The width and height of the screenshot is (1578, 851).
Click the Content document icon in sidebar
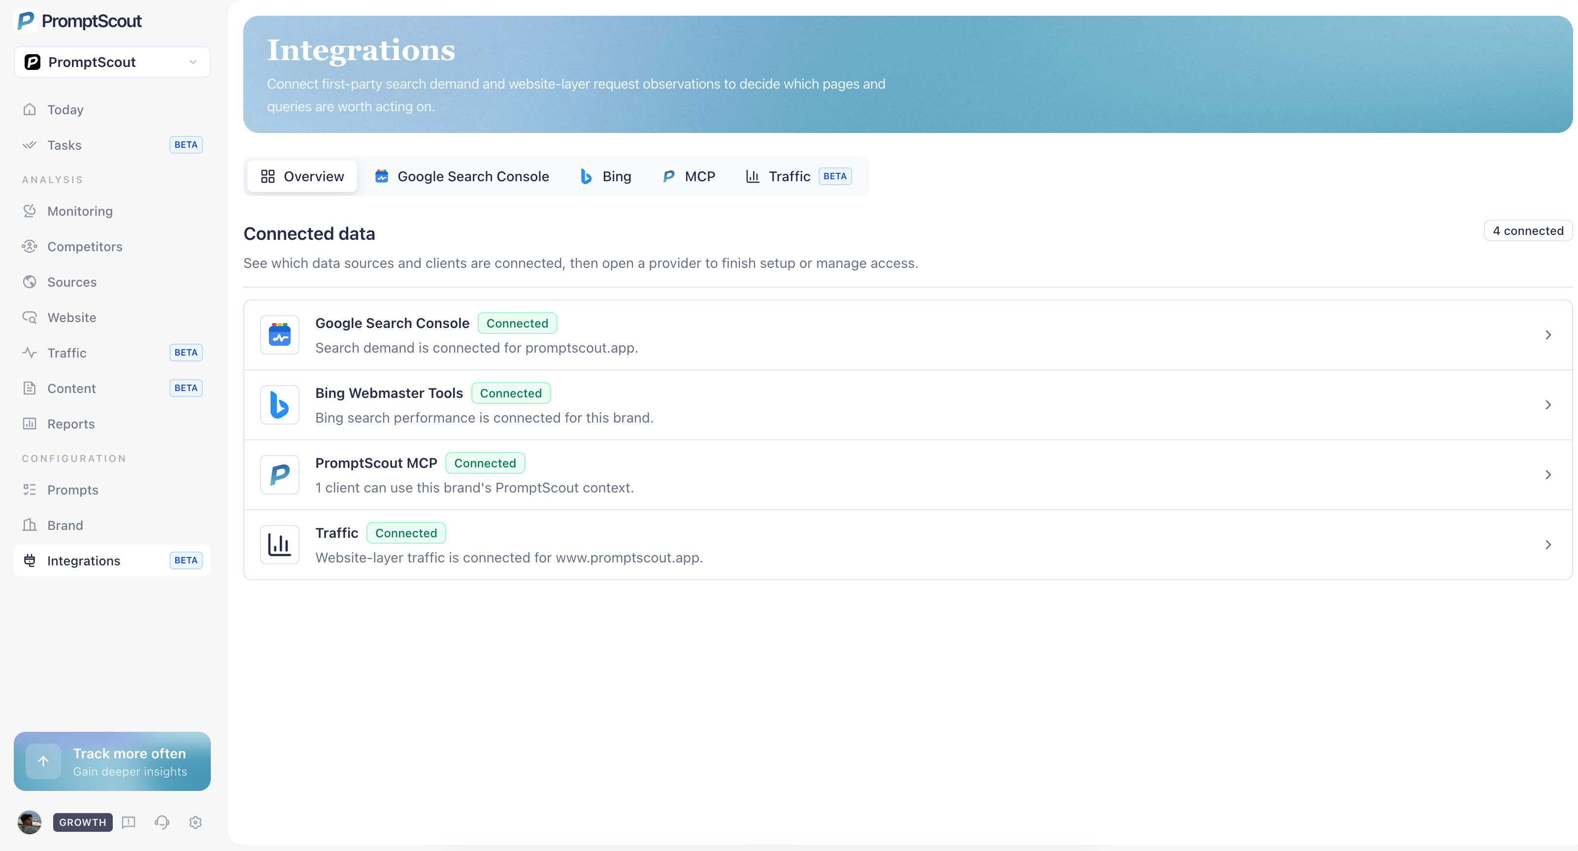(30, 389)
